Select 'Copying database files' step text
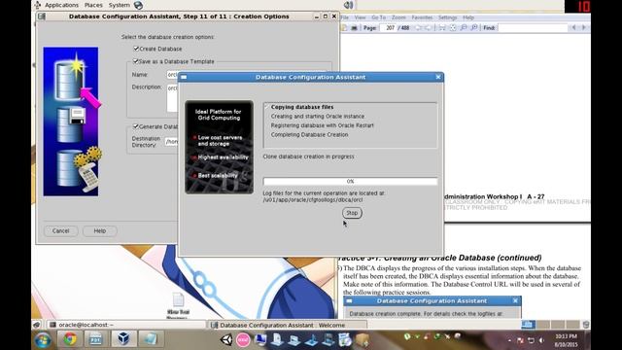This screenshot has width=622, height=350. [x=302, y=107]
